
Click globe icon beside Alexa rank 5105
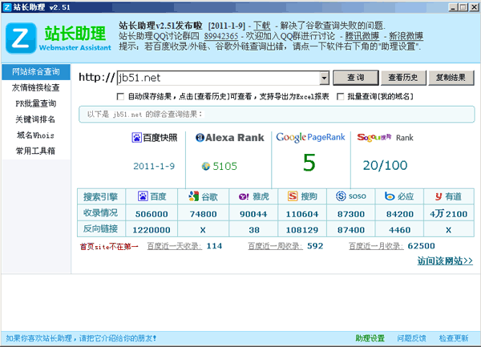tap(206, 166)
